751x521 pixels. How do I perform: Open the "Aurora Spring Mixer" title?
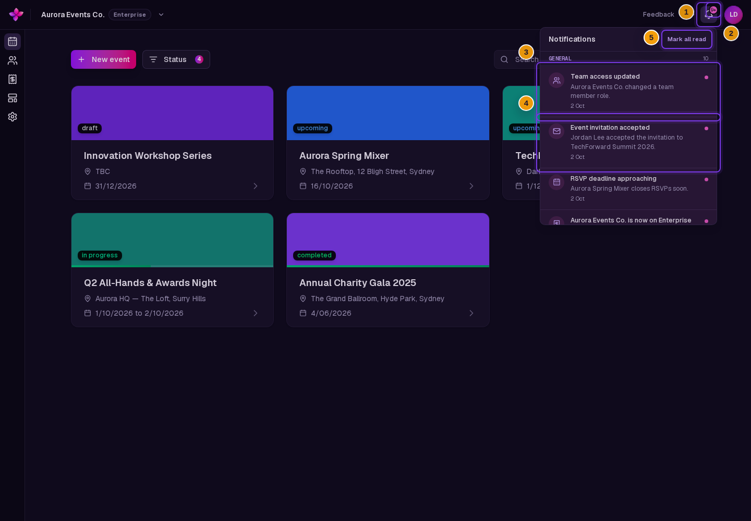[344, 156]
